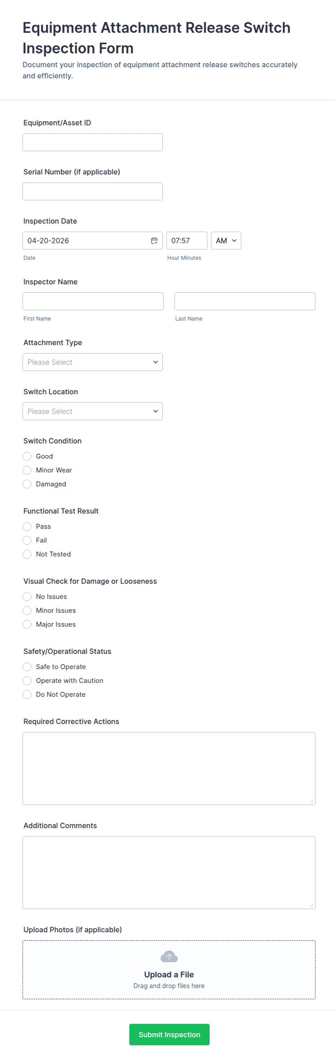The width and height of the screenshot is (335, 1063).
Task: Choose the Do Not Operate option
Action: [27, 694]
